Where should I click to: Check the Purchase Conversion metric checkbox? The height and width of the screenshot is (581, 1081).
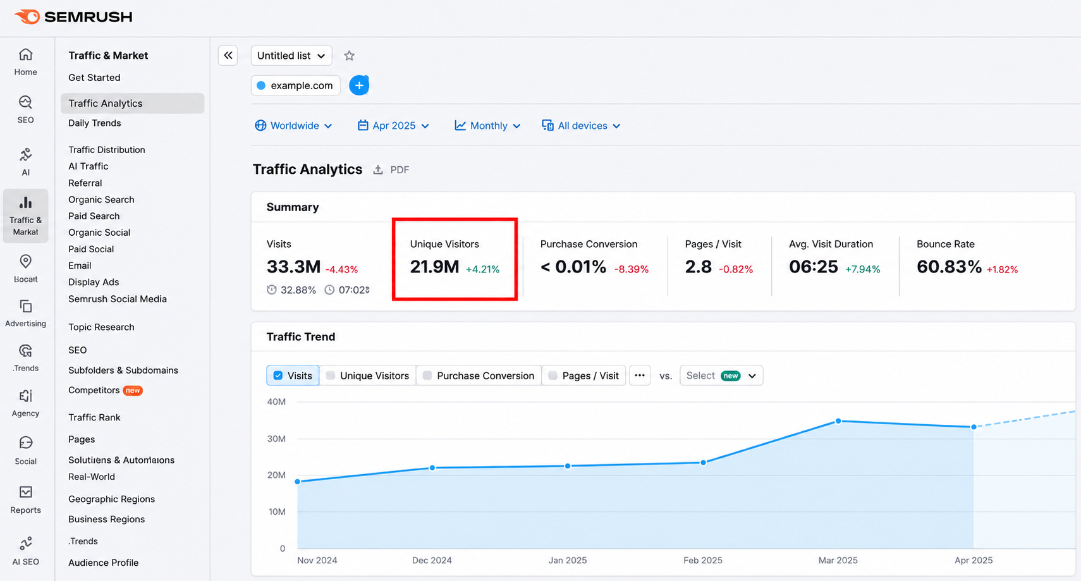click(x=427, y=376)
